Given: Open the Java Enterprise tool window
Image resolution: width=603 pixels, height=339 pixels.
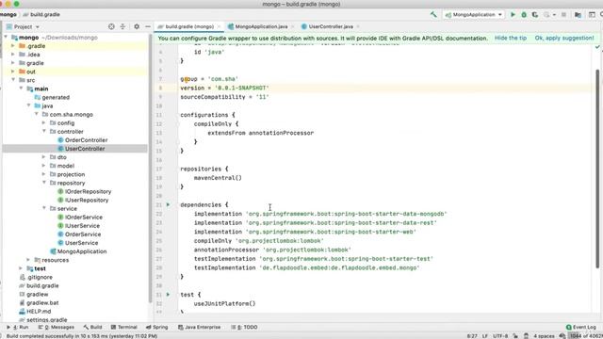Looking at the screenshot, I should tap(199, 327).
